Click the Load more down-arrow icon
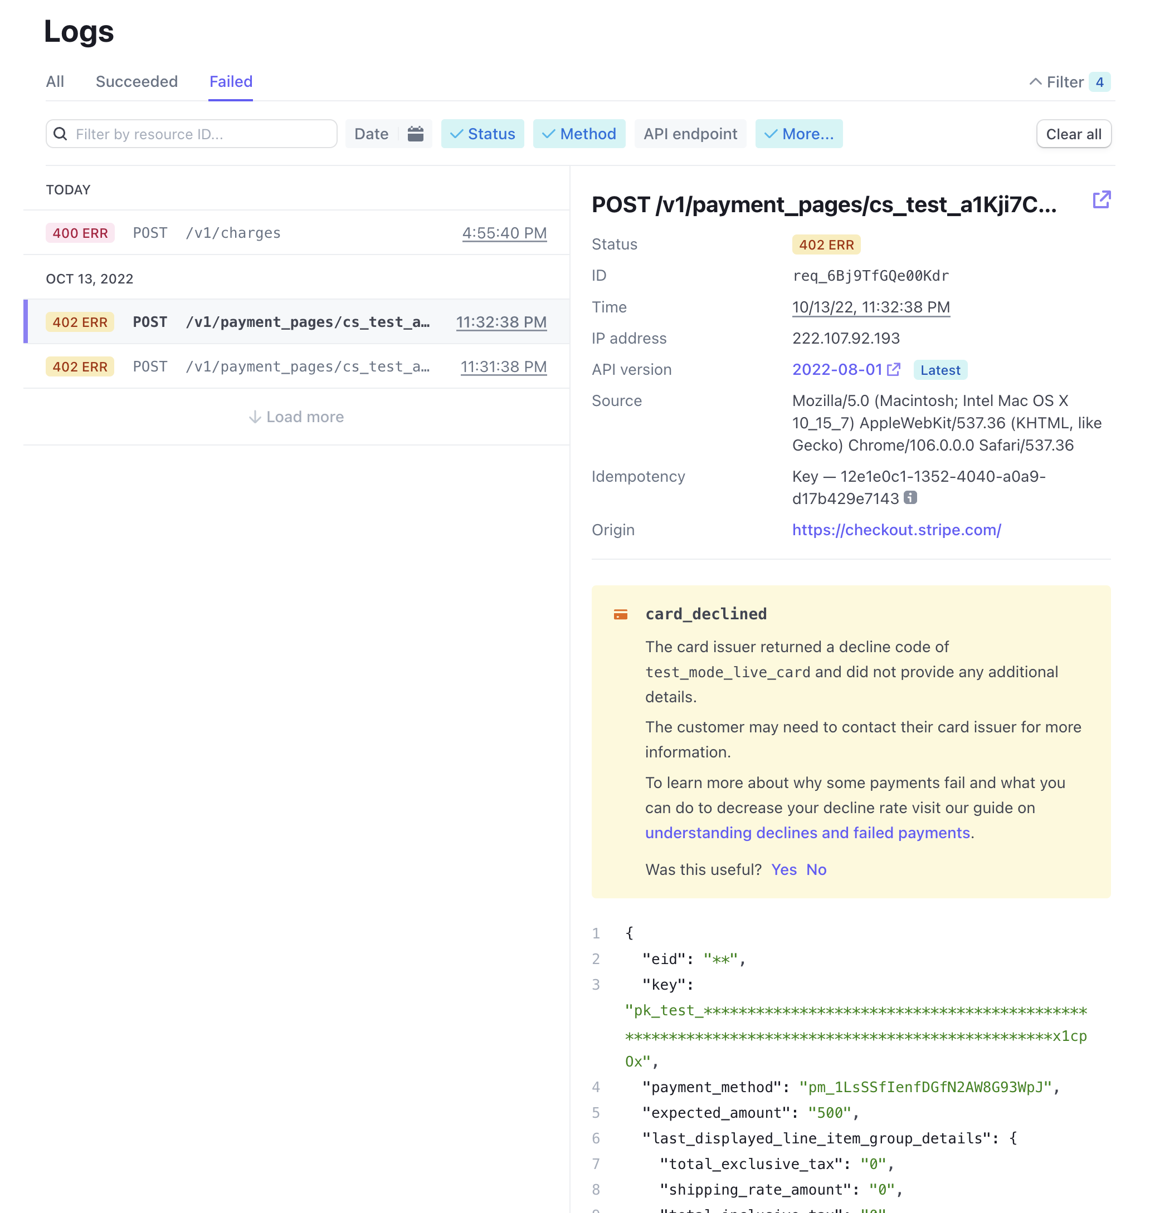Screen dimensions: 1150x1213 tap(255, 417)
